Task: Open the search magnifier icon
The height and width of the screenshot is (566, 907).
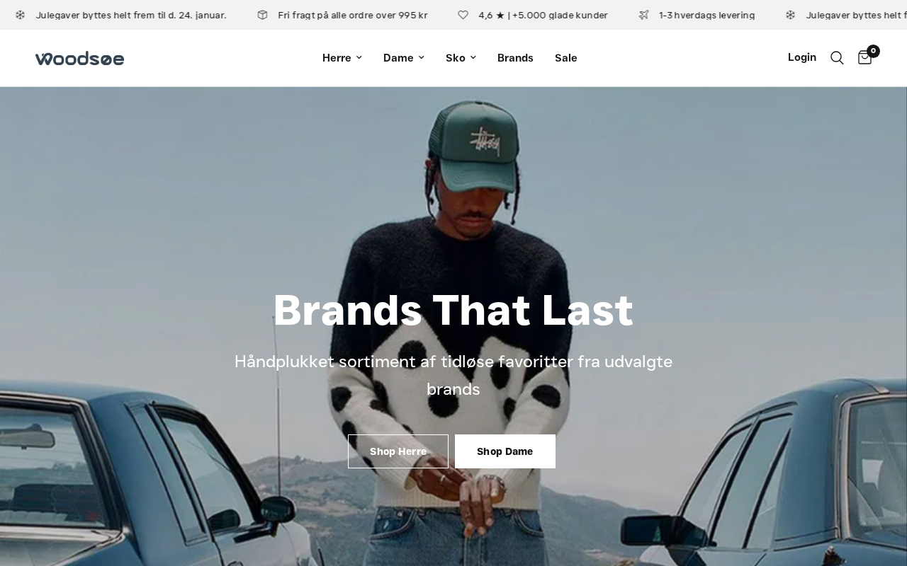Action: (x=837, y=58)
